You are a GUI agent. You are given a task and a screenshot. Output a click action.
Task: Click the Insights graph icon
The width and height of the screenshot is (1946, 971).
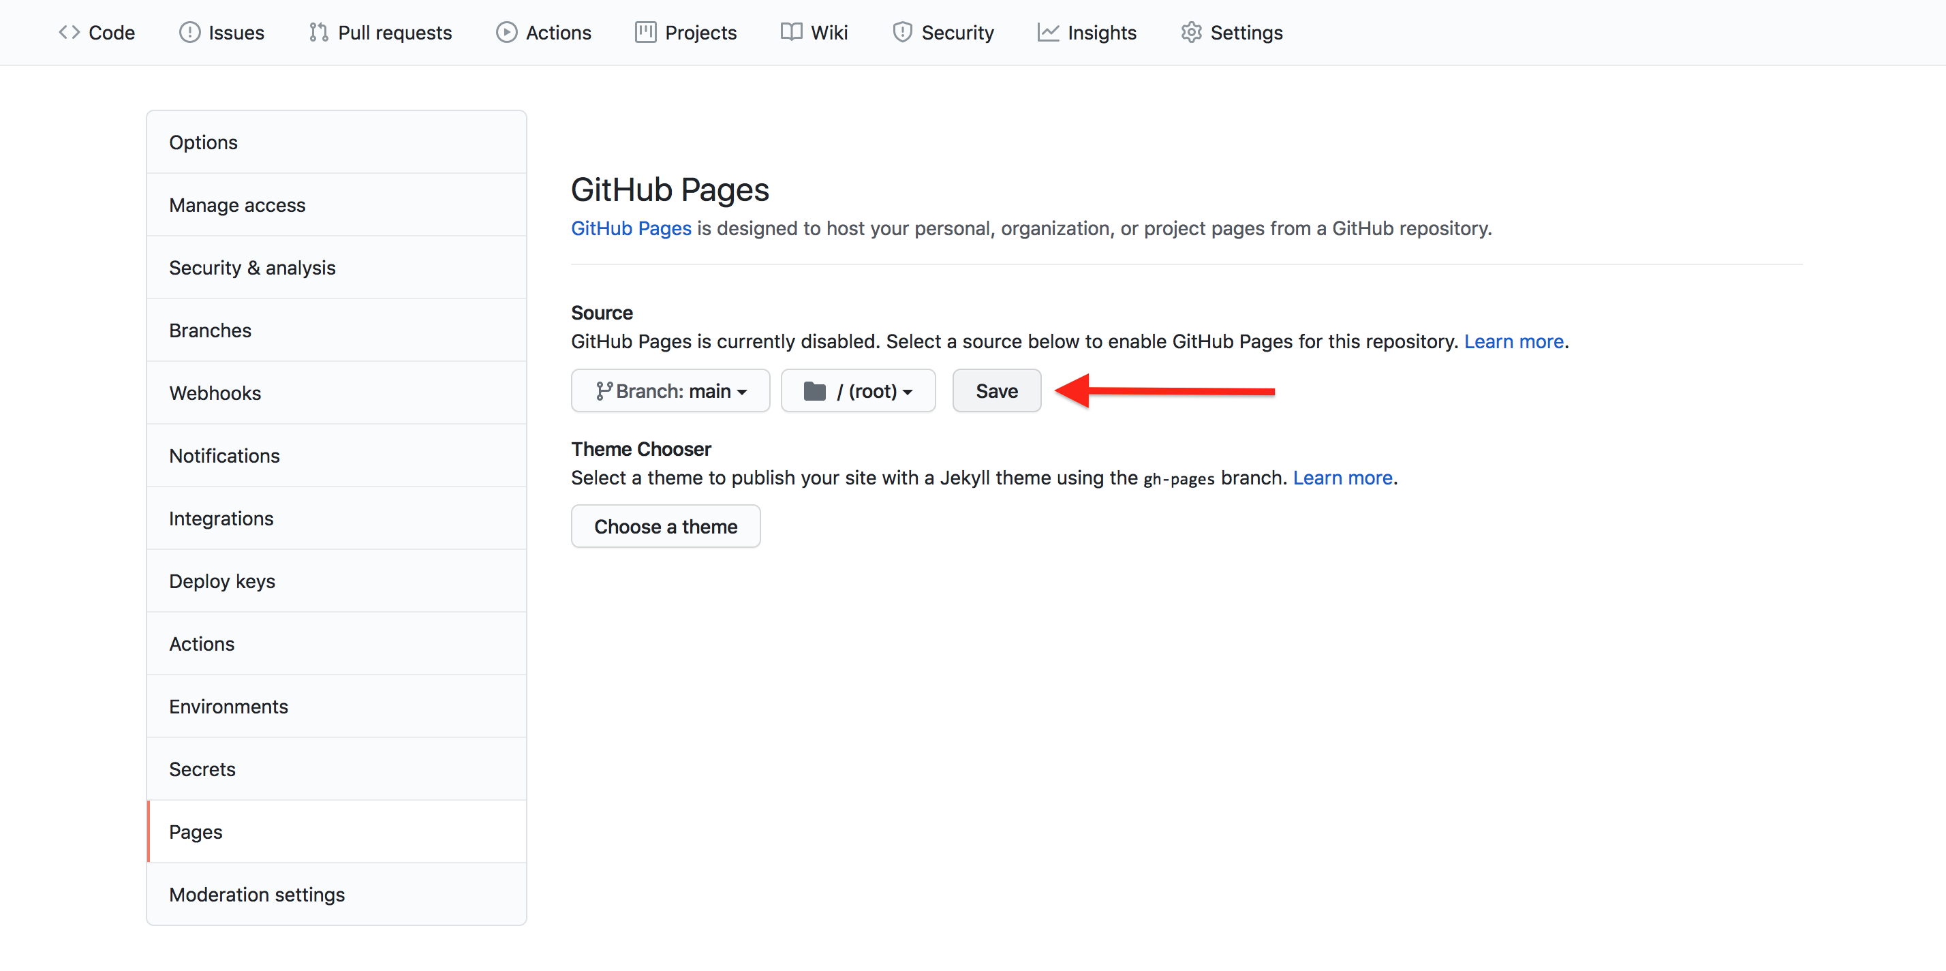pyautogui.click(x=1049, y=33)
